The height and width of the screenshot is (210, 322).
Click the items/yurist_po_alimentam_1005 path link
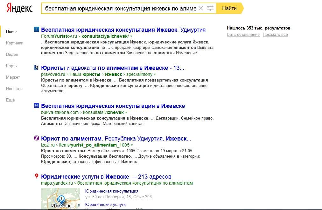[94, 145]
